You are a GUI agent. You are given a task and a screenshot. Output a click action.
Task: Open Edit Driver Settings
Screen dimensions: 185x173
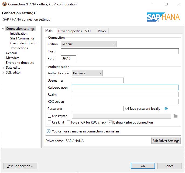tap(166, 141)
